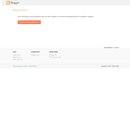
Task: Click the "Sorry, the blog you were looking for" message
Action: tap(56, 17)
